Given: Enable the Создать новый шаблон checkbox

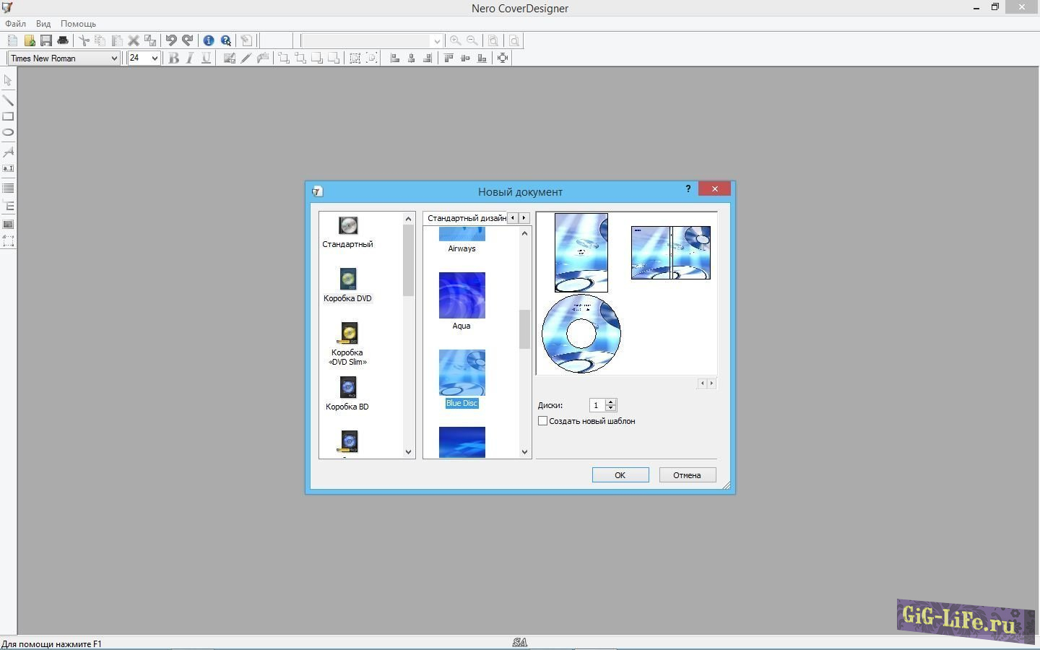Looking at the screenshot, I should (x=542, y=421).
